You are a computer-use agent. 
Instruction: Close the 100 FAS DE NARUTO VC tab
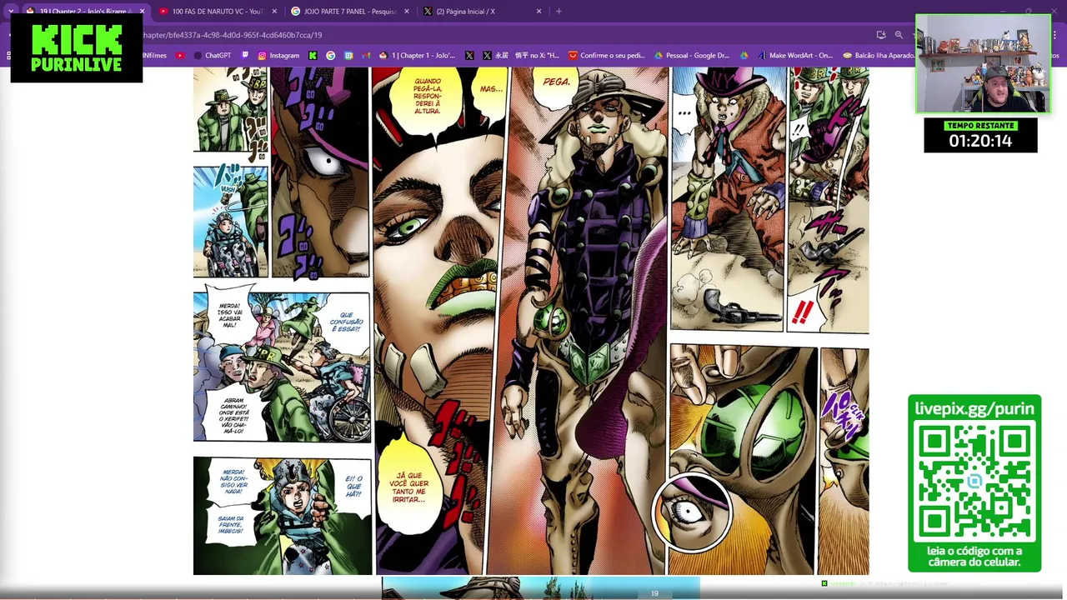click(275, 12)
